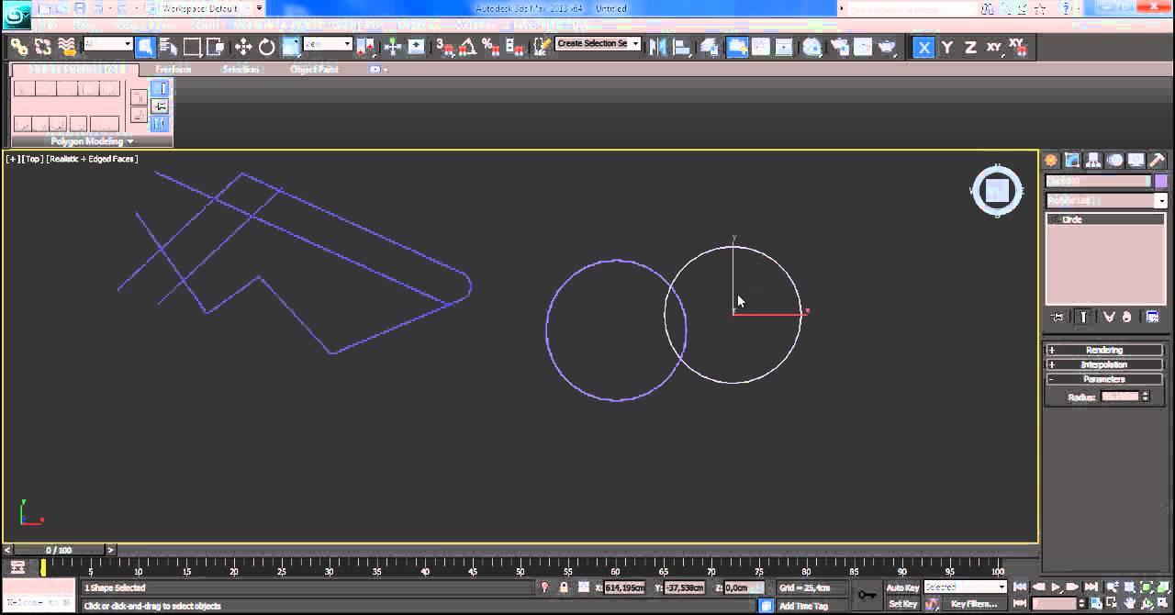Viewport: 1175px width, 615px height.
Task: Select the Link tool in main toolbar
Action: pyautogui.click(x=19, y=47)
